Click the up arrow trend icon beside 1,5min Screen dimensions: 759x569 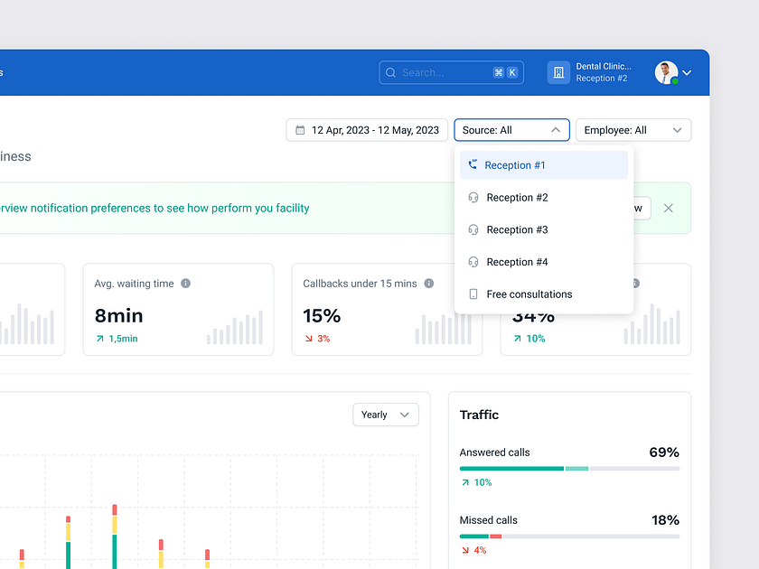coord(99,339)
